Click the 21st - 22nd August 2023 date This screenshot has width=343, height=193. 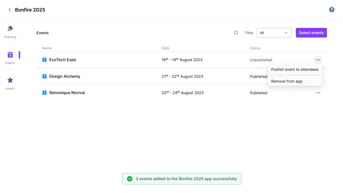click(x=182, y=76)
